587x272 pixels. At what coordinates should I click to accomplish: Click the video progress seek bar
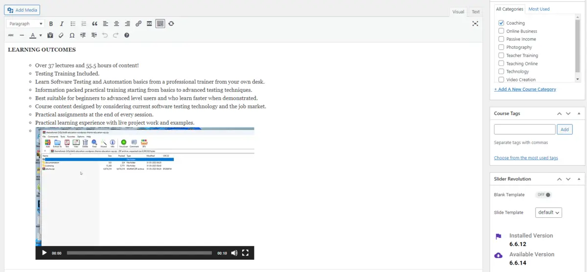tap(139, 253)
